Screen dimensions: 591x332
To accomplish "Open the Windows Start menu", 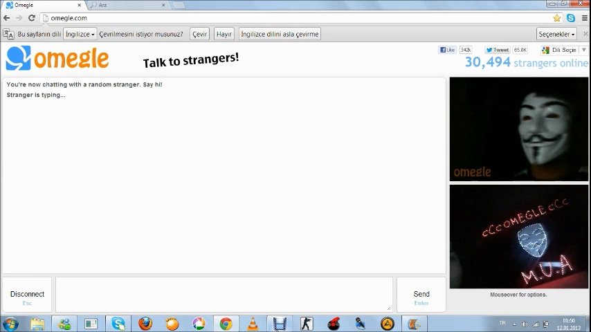I will coord(10,324).
